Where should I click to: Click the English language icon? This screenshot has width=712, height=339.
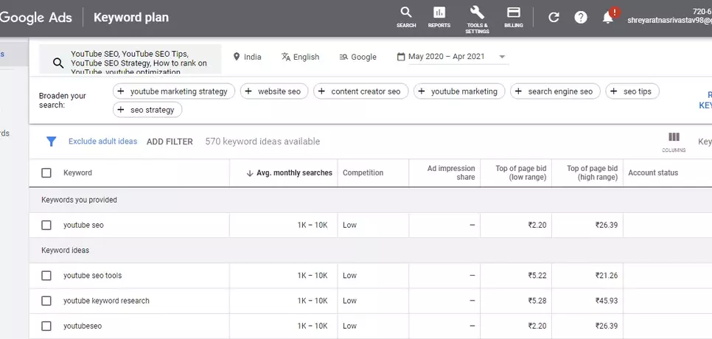pyautogui.click(x=286, y=57)
